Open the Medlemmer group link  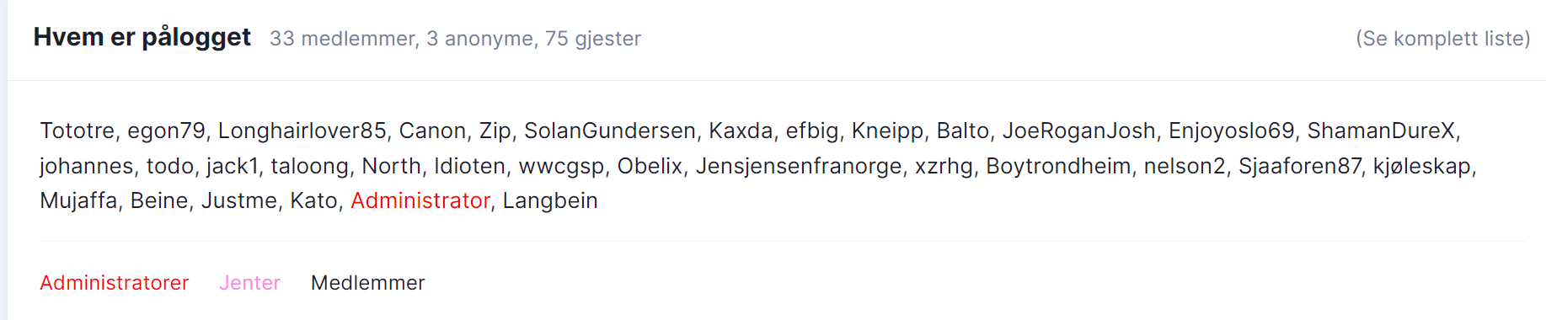tap(368, 283)
